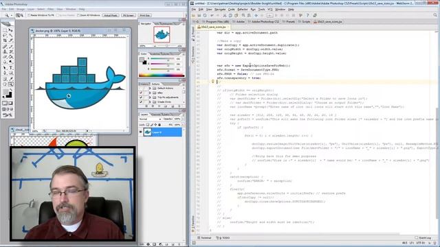
Task: Open the Image menu in Photoshop
Action: click(x=21, y=9)
